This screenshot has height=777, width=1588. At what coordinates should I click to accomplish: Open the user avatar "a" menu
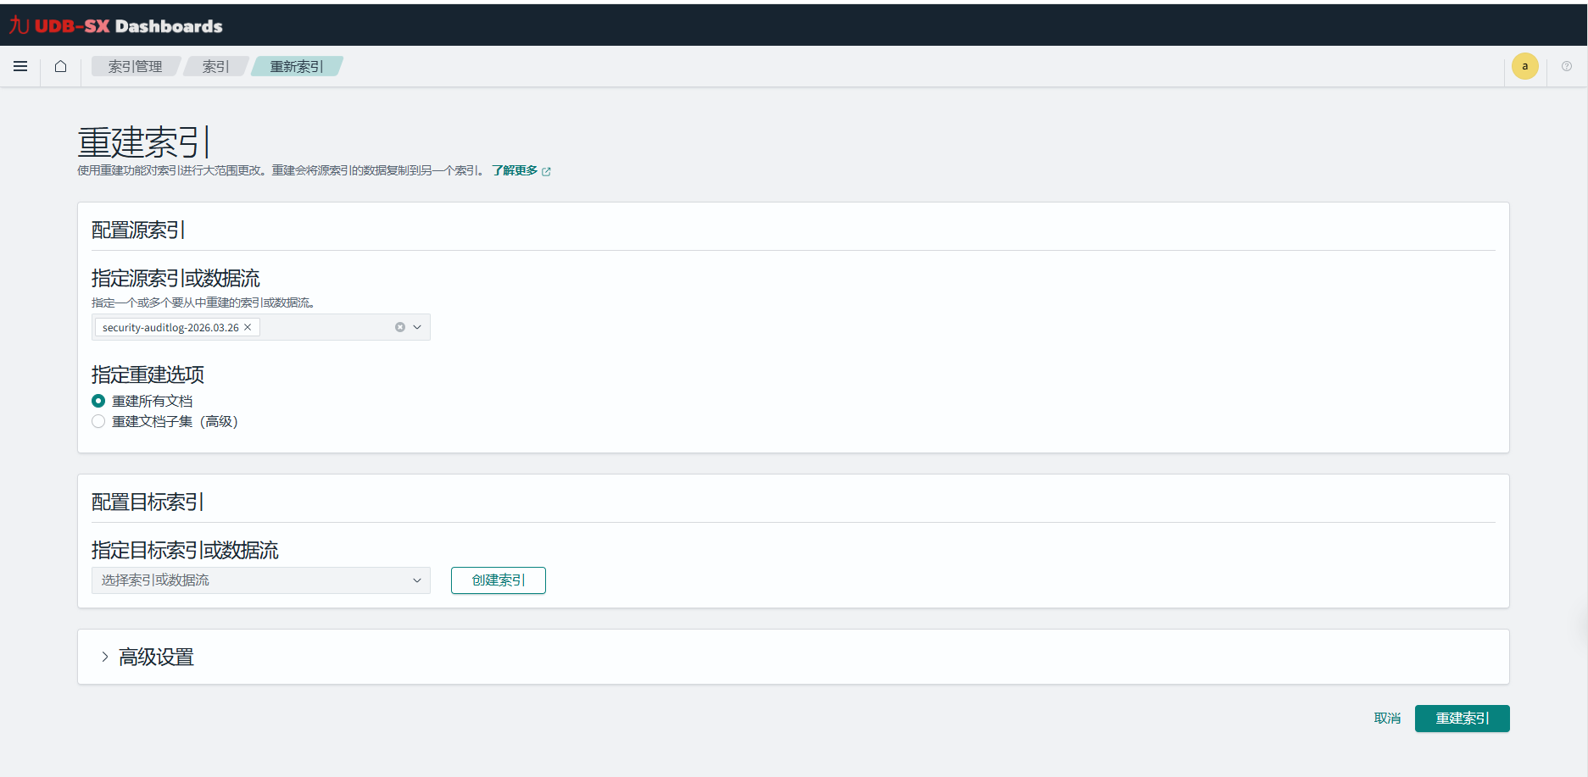[x=1524, y=66]
